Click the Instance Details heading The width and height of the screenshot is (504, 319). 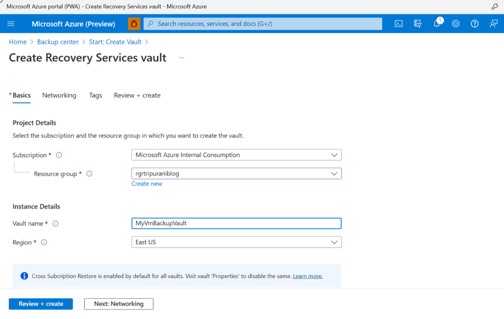pyautogui.click(x=36, y=206)
